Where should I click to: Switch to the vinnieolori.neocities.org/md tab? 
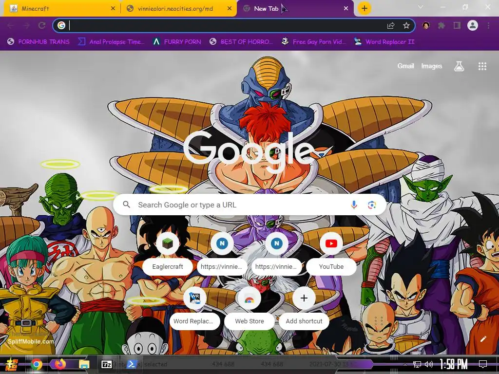178,9
